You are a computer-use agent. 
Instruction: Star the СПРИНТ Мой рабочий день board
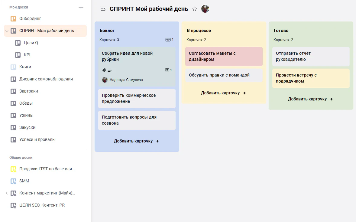tap(195, 9)
